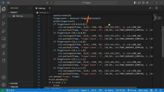
Task: Open the Manage gear settings
Action: click(x=4, y=85)
